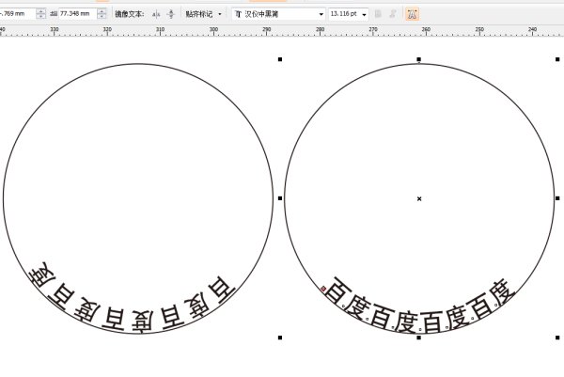Viewport: 564px width, 377px height.
Task: Click the top-left selection handle of right circle
Action: pyautogui.click(x=280, y=59)
